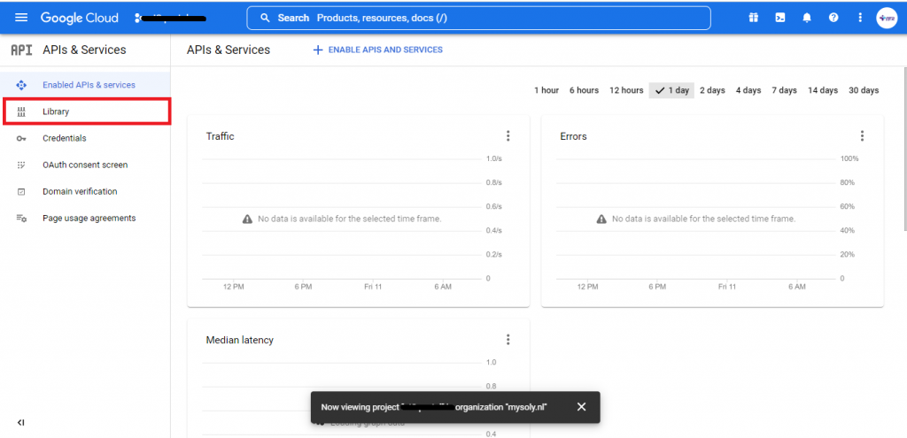Screen dimensions: 907x438
Task: Open the Errors chart options menu
Action: pyautogui.click(x=862, y=136)
